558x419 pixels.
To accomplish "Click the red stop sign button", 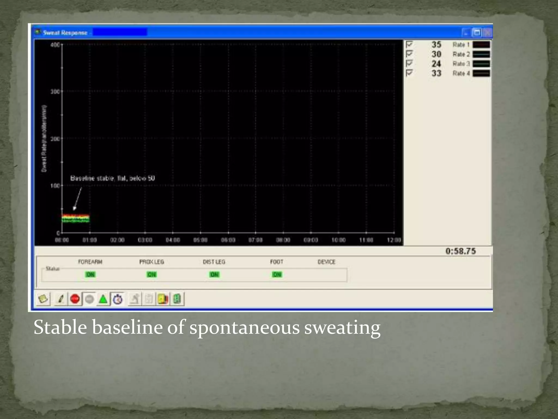I will tap(75, 299).
